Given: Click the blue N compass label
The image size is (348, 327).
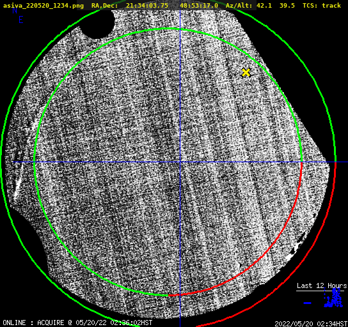Looking at the screenshot, I should (x=15, y=11).
